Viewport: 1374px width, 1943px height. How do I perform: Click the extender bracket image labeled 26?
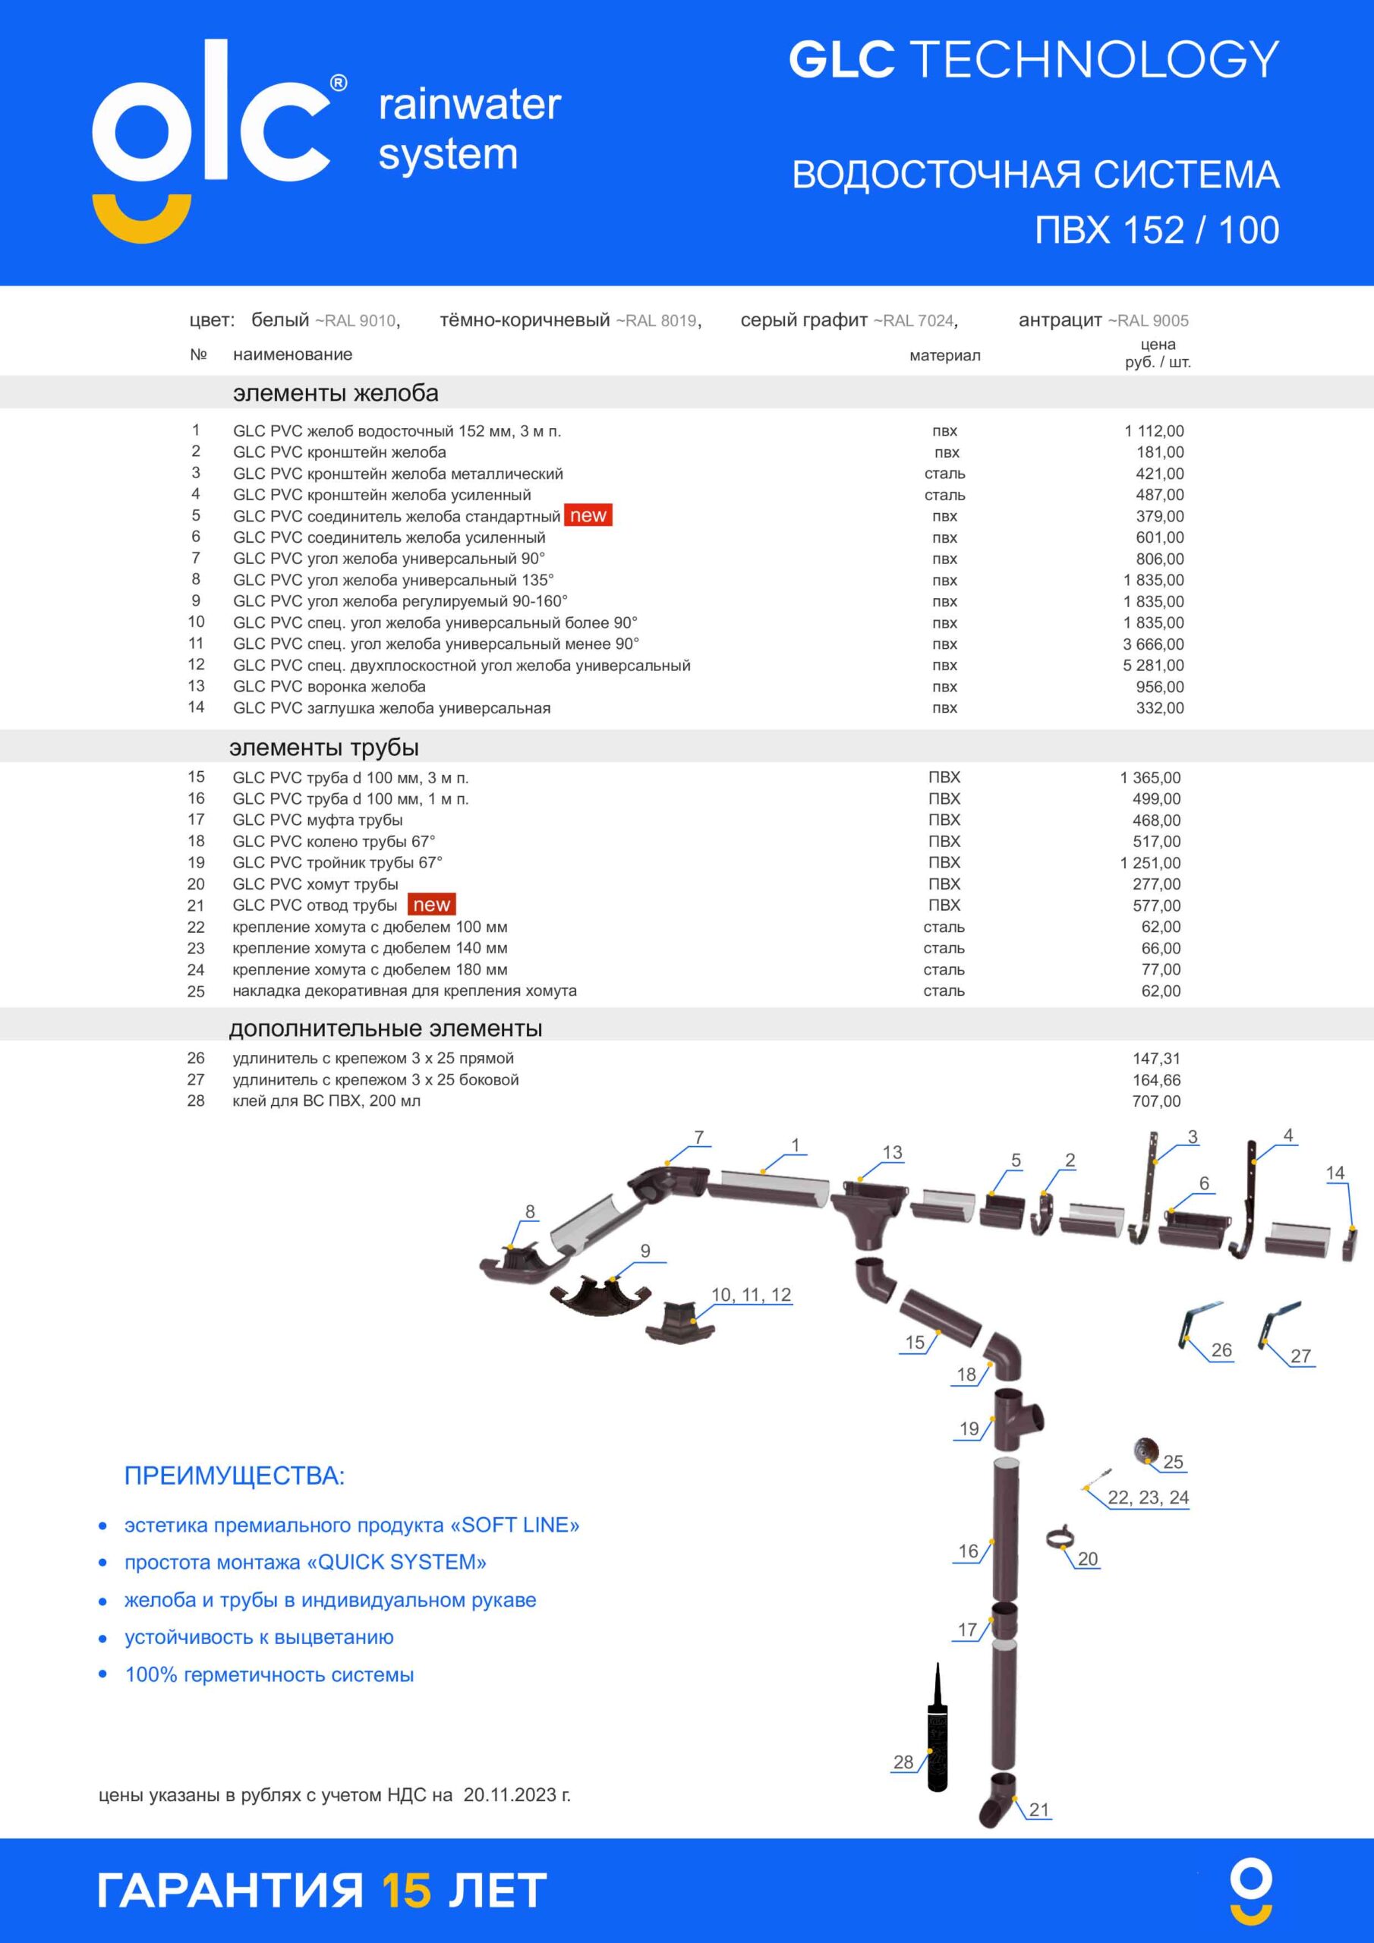[1199, 1326]
